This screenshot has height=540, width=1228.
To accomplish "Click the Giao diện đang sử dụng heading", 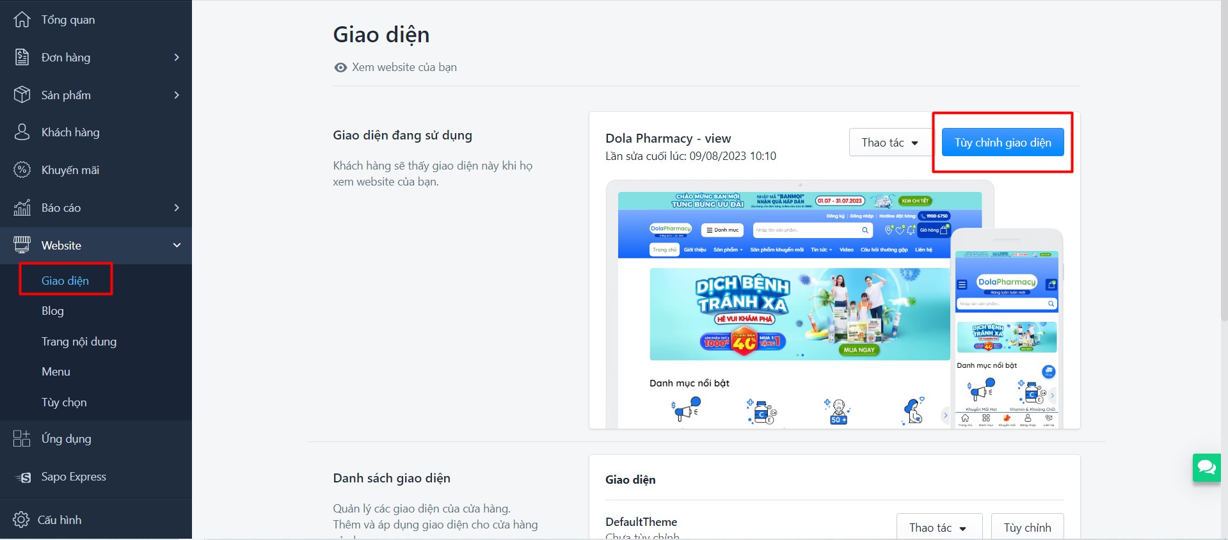I will 403,135.
